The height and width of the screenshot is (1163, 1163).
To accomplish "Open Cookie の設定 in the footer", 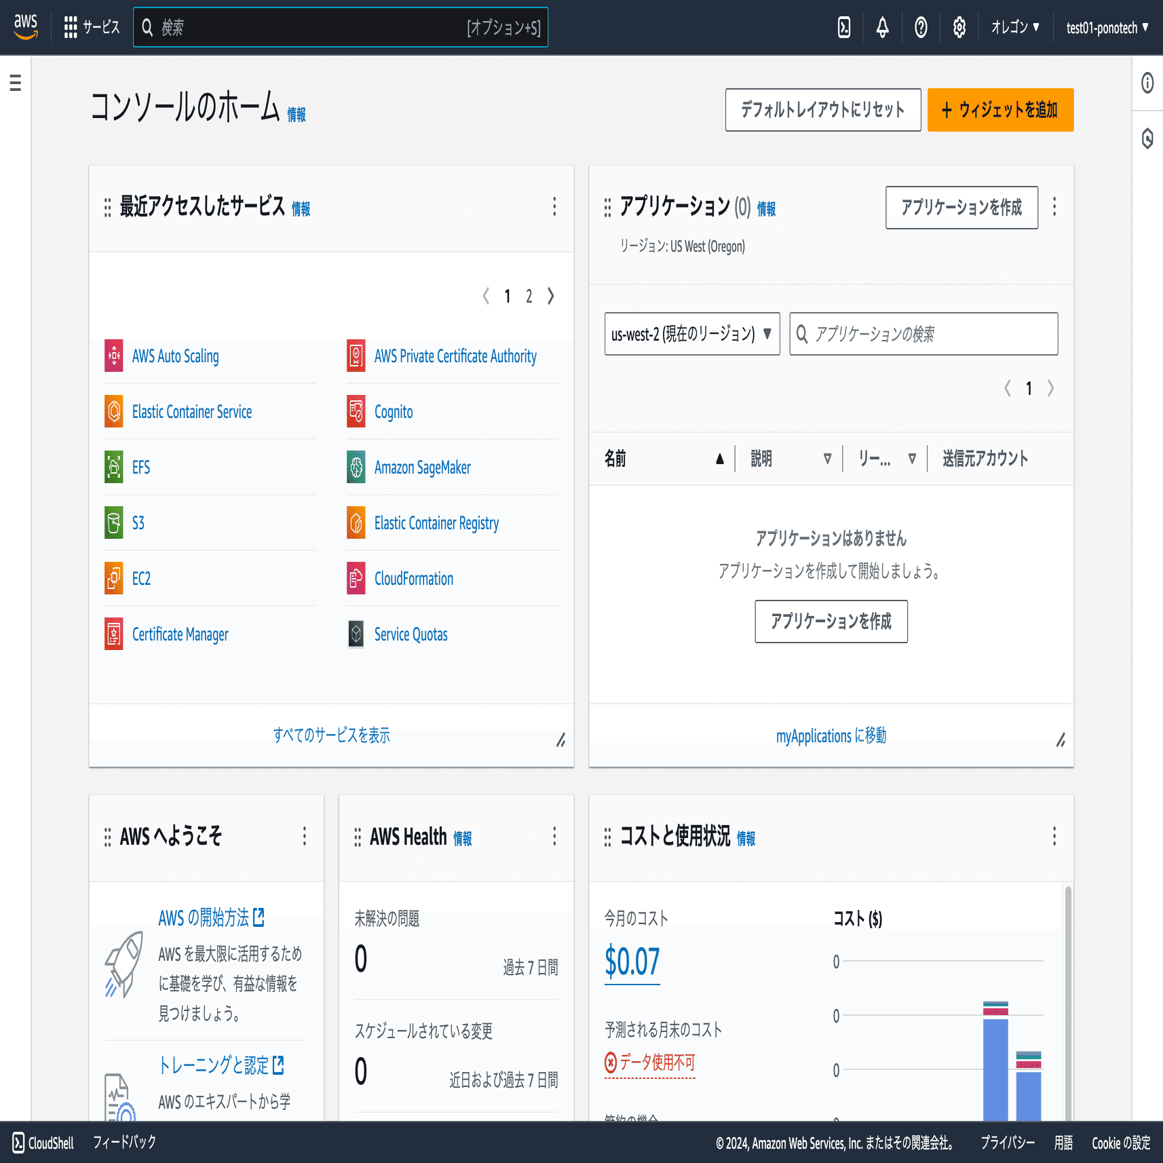I will click(1121, 1143).
